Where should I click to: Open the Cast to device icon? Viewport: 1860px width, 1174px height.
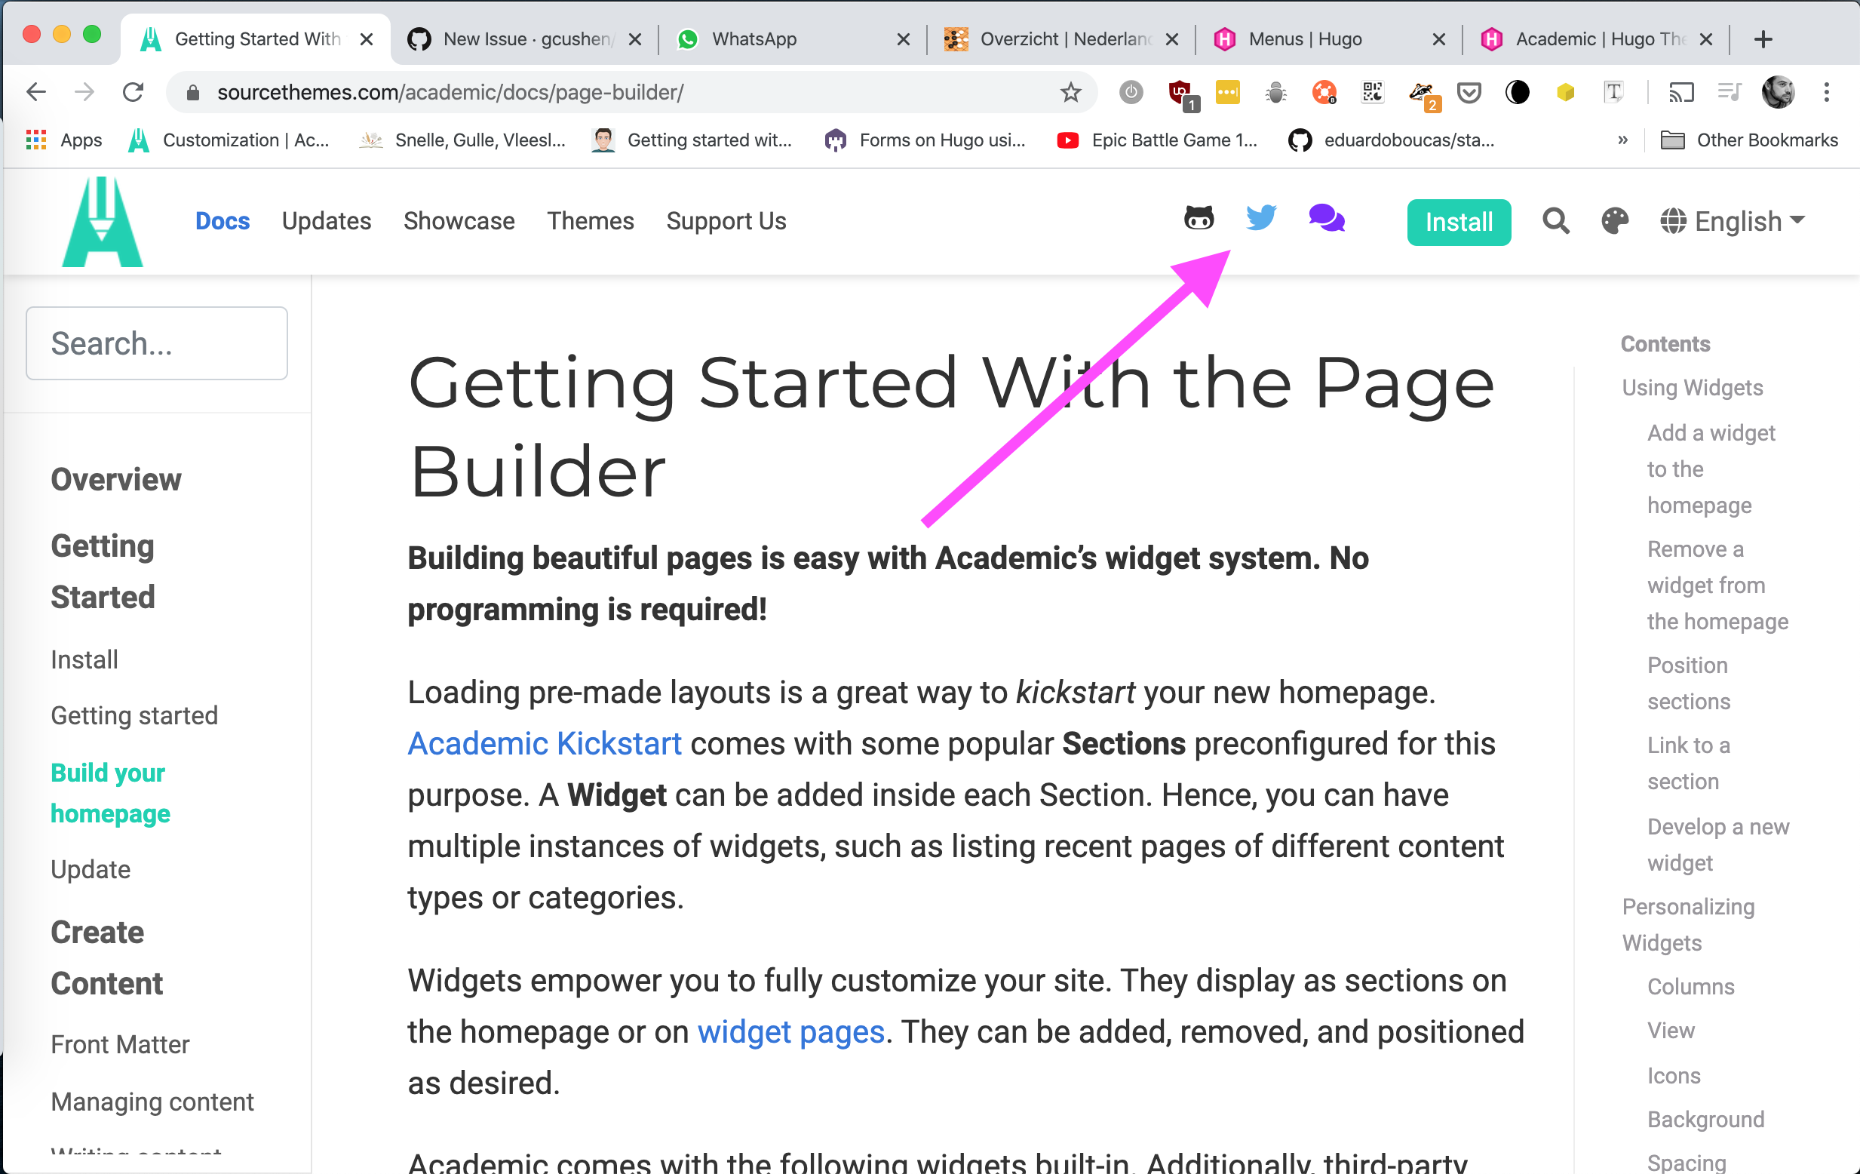pos(1681,92)
